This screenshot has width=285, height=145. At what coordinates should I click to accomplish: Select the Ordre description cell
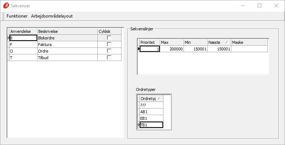pyautogui.click(x=68, y=51)
